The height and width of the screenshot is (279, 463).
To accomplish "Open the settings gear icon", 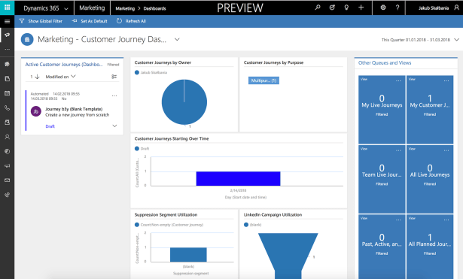I will click(x=383, y=8).
